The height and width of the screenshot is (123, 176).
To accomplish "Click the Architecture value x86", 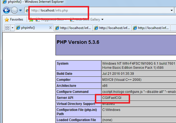I will (x=105, y=86).
